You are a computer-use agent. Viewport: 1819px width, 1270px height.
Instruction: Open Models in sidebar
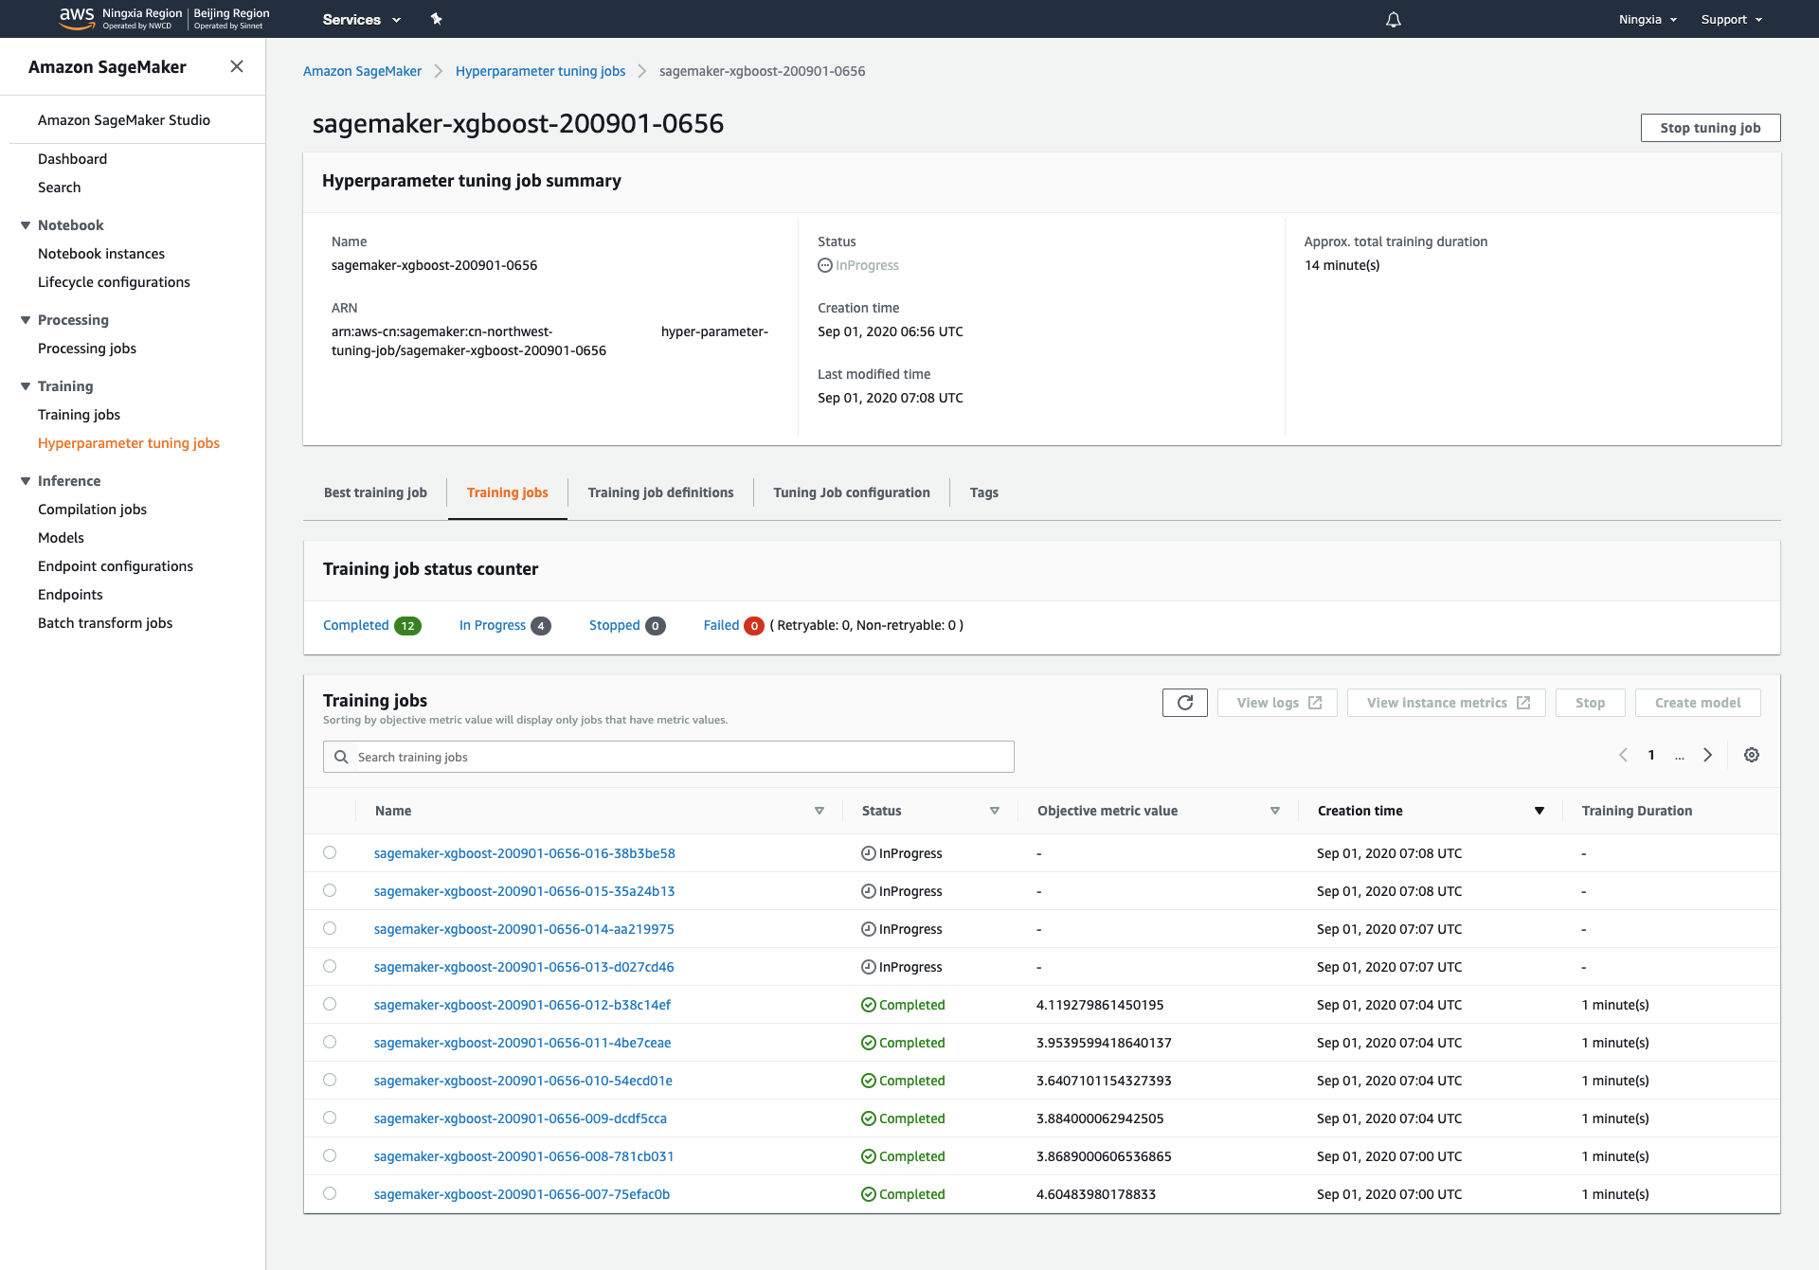click(61, 538)
